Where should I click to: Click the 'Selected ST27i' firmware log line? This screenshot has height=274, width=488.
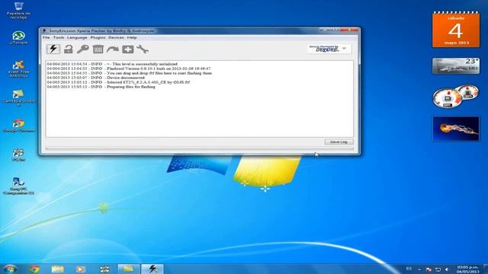point(118,82)
